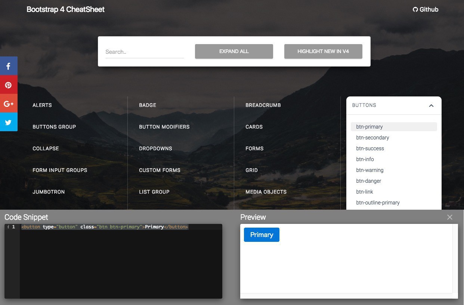The height and width of the screenshot is (305, 464).
Task: Pin the page using the Pinterest icon
Action: [9, 84]
